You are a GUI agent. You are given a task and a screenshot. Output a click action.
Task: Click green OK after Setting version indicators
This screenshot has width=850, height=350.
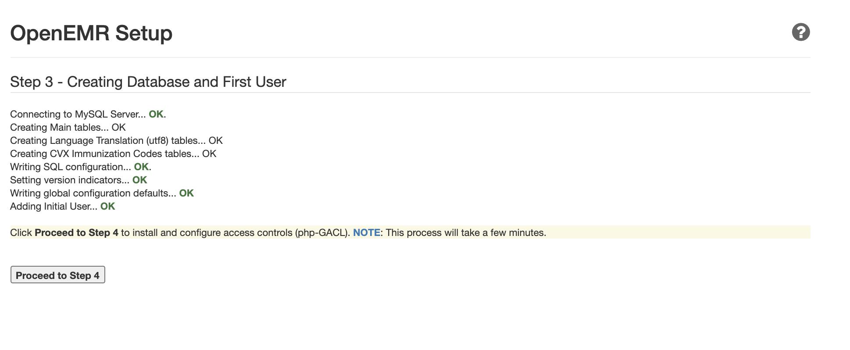[139, 180]
